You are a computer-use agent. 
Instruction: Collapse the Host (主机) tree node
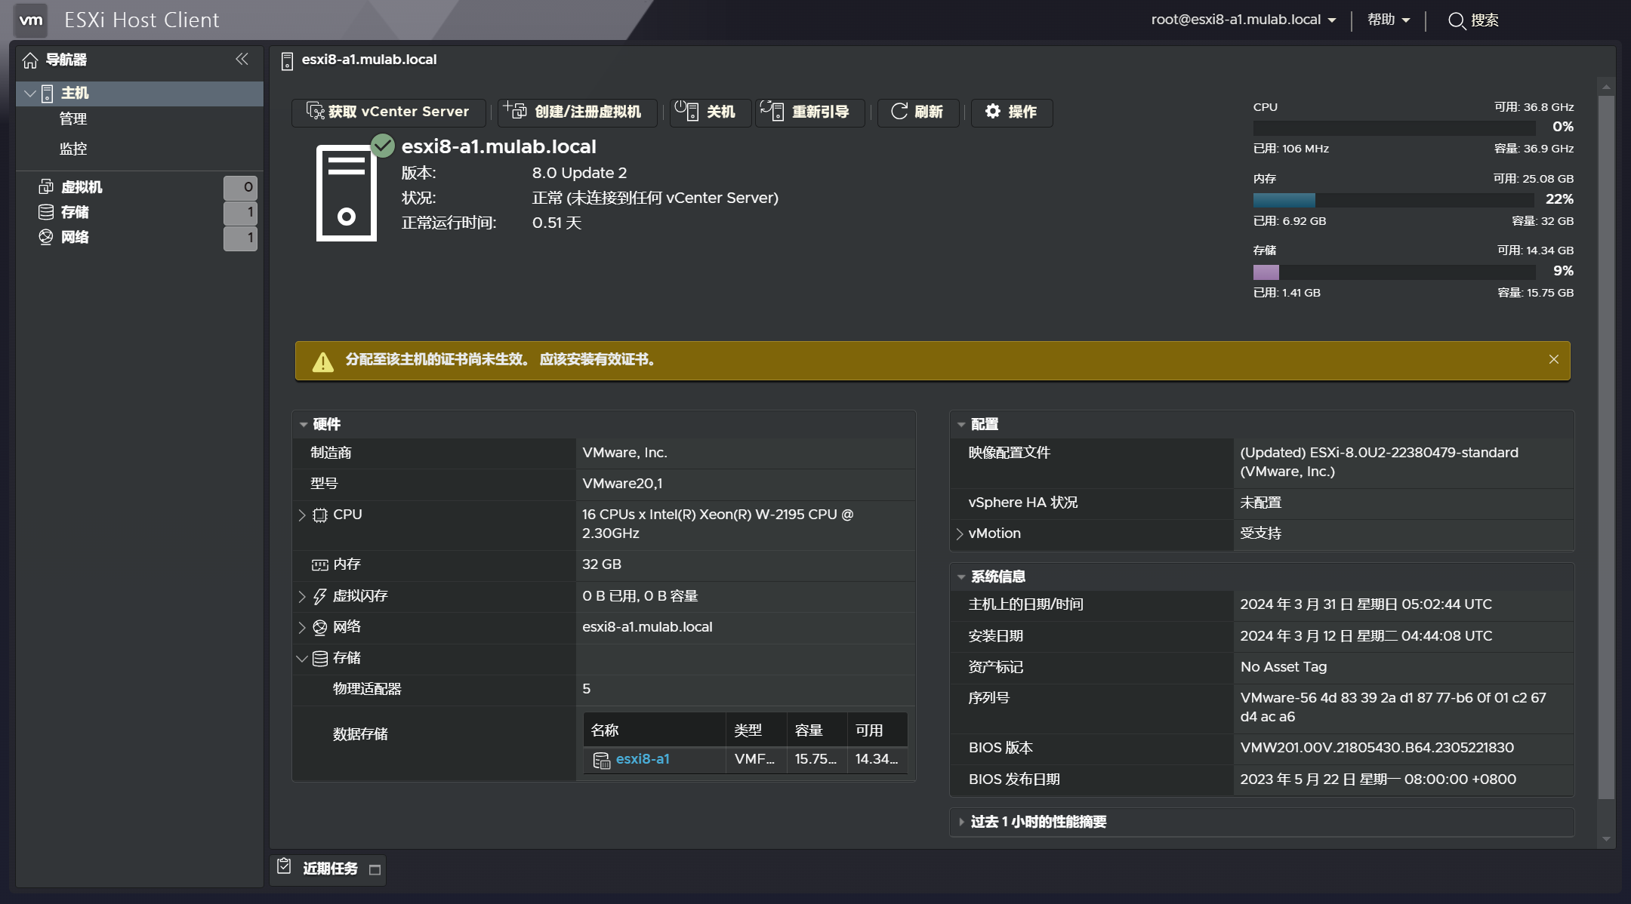click(x=29, y=94)
